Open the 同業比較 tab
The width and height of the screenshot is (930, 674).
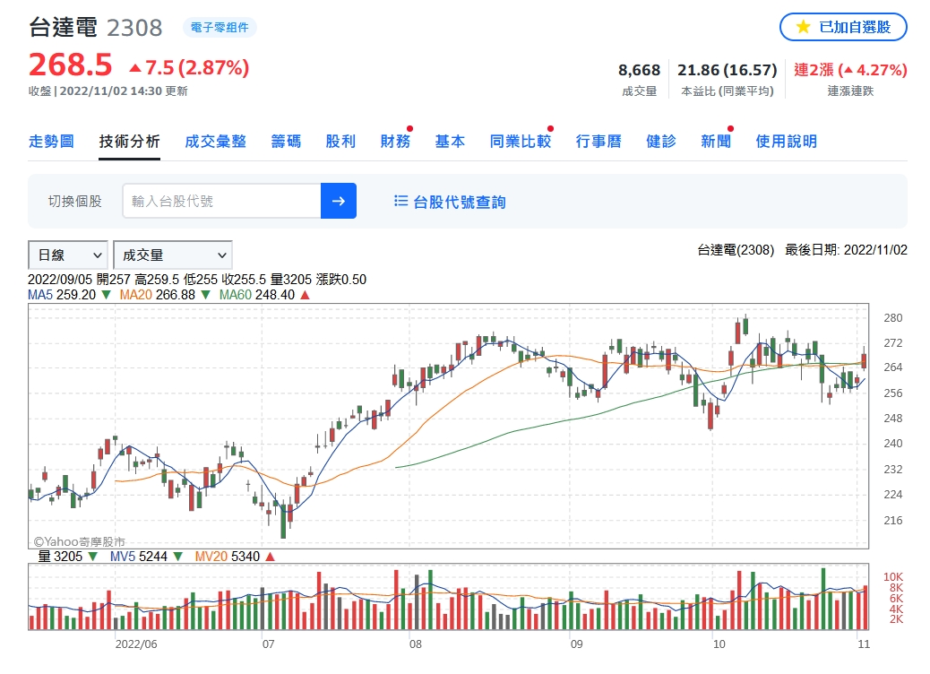521,142
